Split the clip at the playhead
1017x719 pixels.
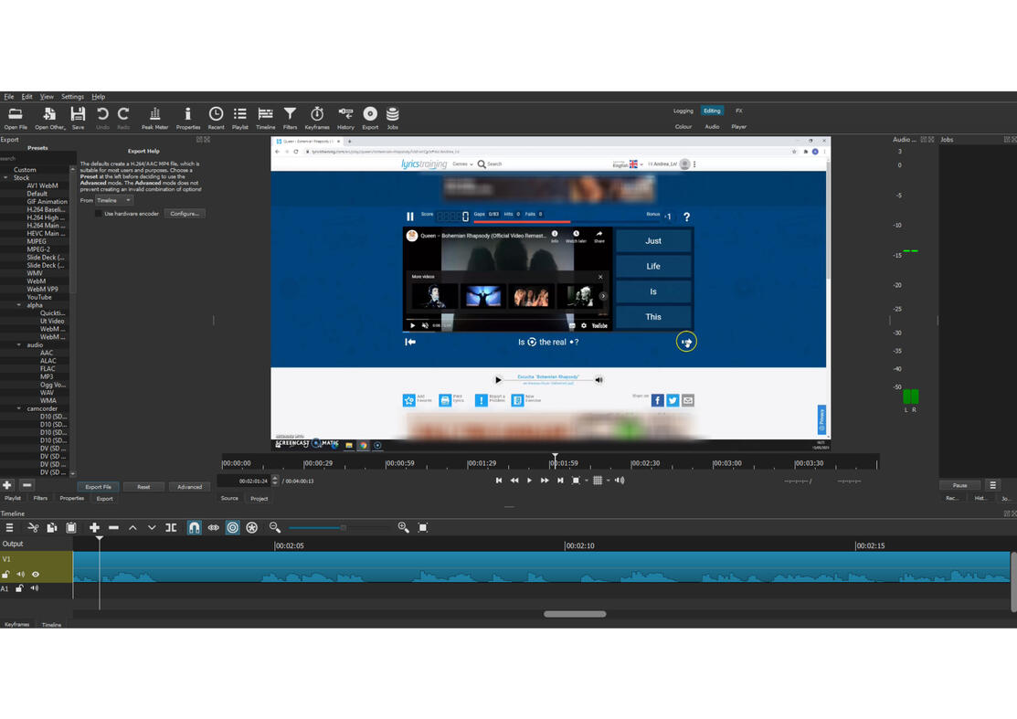point(171,527)
